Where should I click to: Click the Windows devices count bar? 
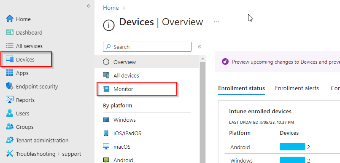[292, 160]
